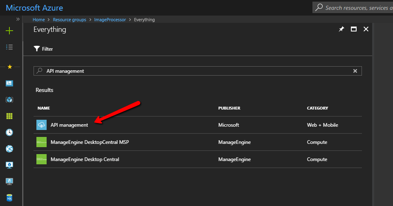Viewport: 393px width, 206px height.
Task: Close the Everything blade
Action: coord(366,29)
